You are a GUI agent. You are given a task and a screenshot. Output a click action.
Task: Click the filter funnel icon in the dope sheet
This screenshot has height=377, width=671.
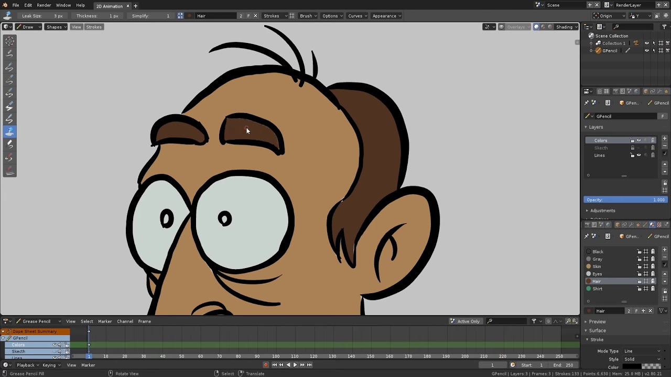[x=534, y=321]
